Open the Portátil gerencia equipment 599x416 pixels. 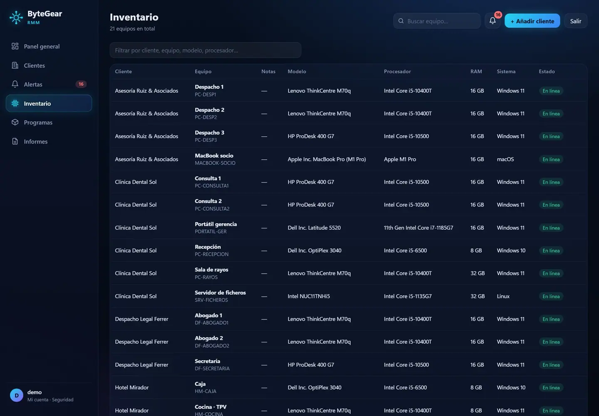tap(216, 224)
